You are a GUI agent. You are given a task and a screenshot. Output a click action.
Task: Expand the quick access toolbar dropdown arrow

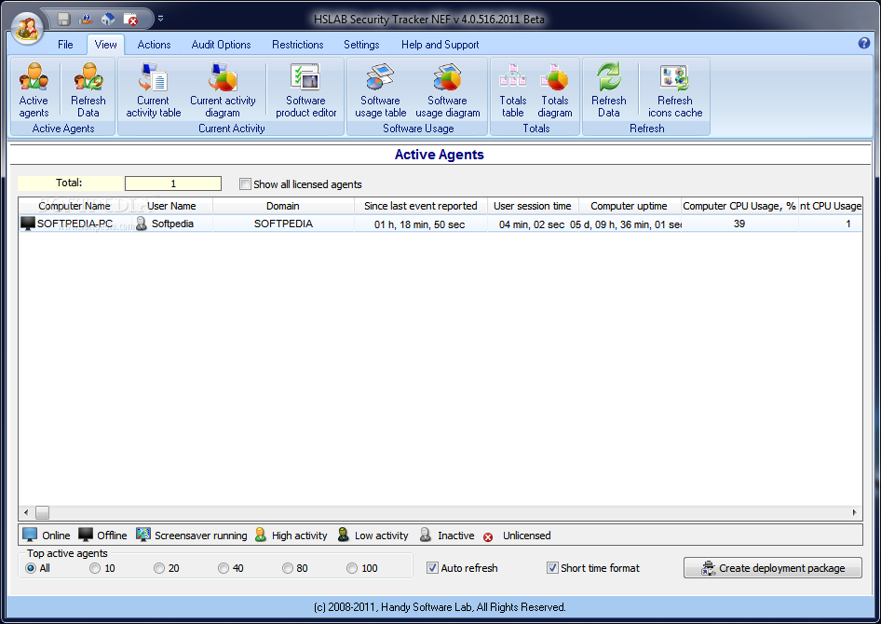(161, 20)
